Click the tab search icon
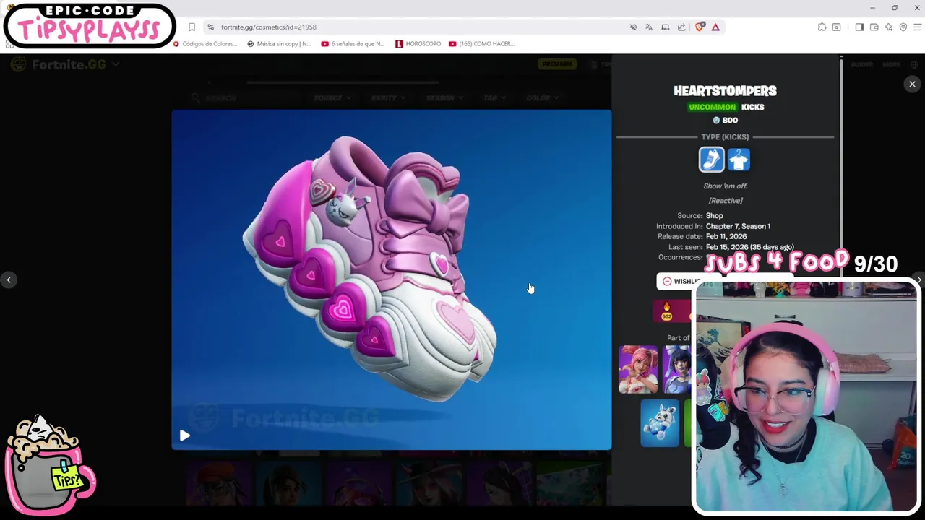The height and width of the screenshot is (520, 925). pos(837,27)
